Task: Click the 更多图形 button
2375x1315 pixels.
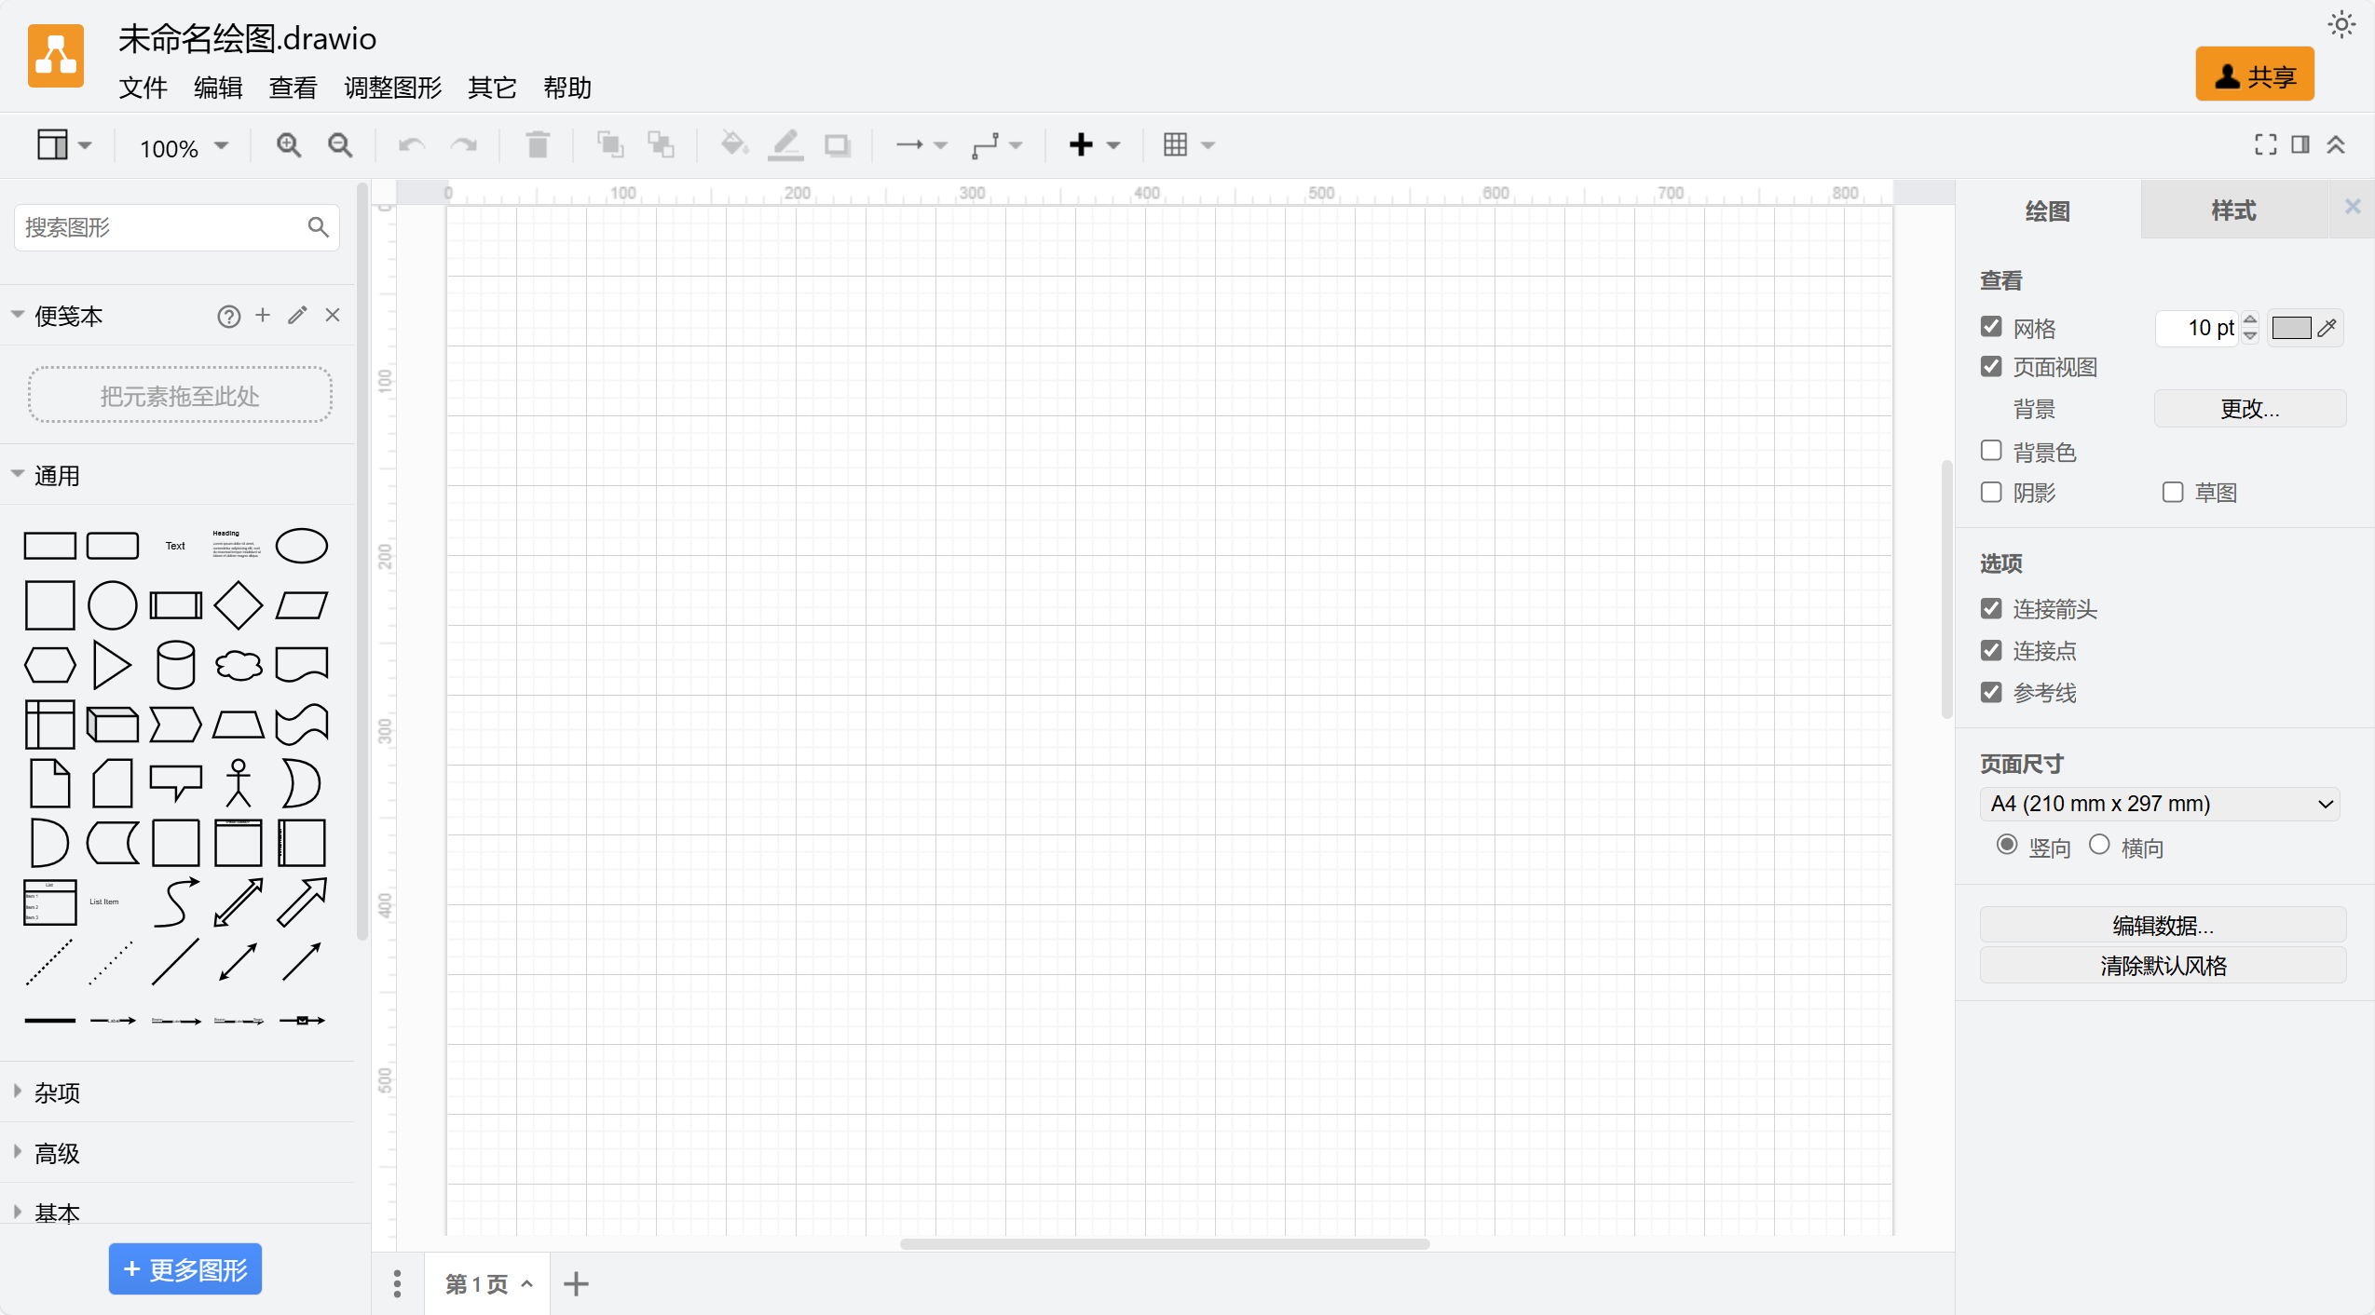Action: [184, 1269]
